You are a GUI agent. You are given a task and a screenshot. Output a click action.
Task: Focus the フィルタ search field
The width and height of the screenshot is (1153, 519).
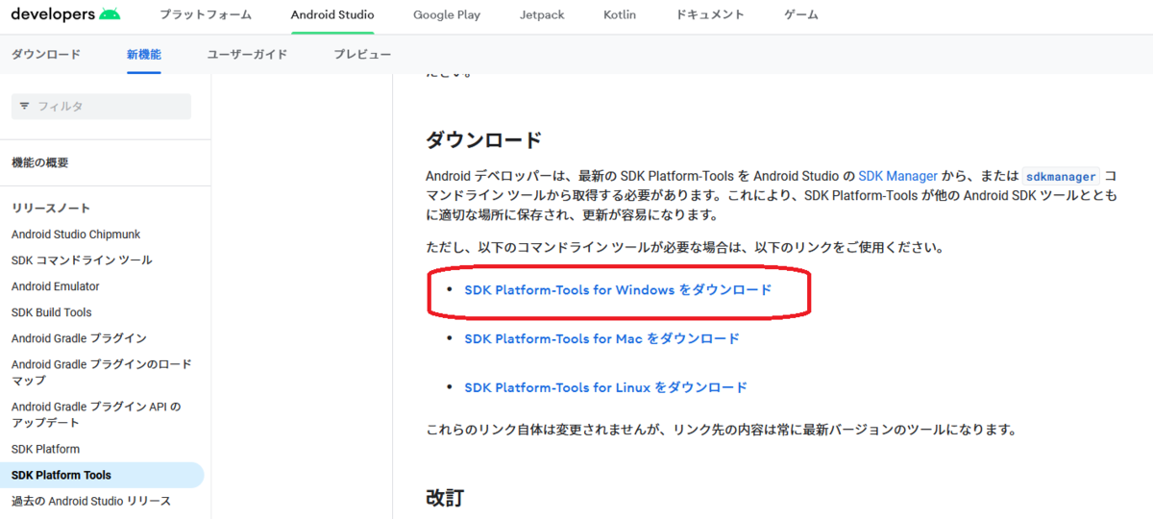101,107
